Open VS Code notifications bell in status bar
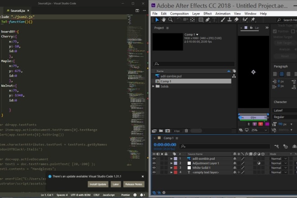 (x=142, y=195)
